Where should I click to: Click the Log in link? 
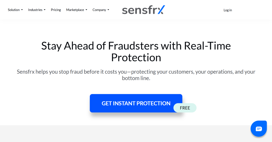point(228,10)
